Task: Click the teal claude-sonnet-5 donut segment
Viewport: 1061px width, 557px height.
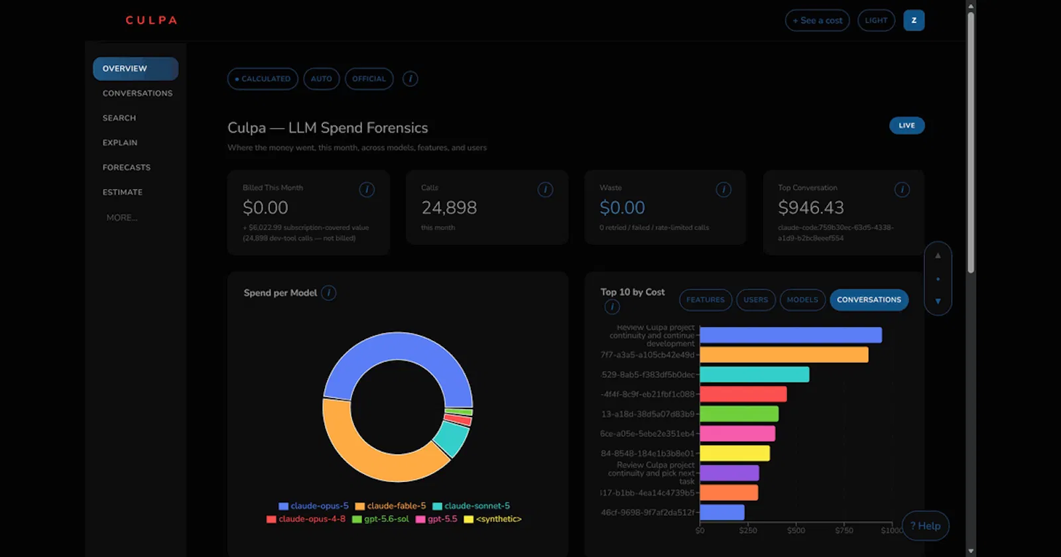Action: [x=452, y=438]
